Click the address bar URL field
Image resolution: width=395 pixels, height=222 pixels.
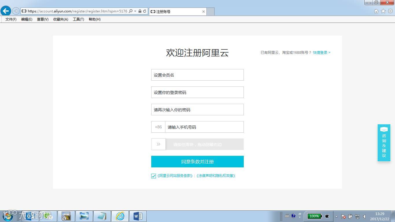77,11
